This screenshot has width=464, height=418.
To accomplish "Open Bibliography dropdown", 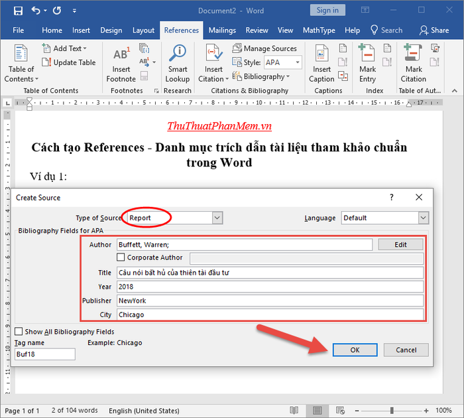I will (x=261, y=76).
